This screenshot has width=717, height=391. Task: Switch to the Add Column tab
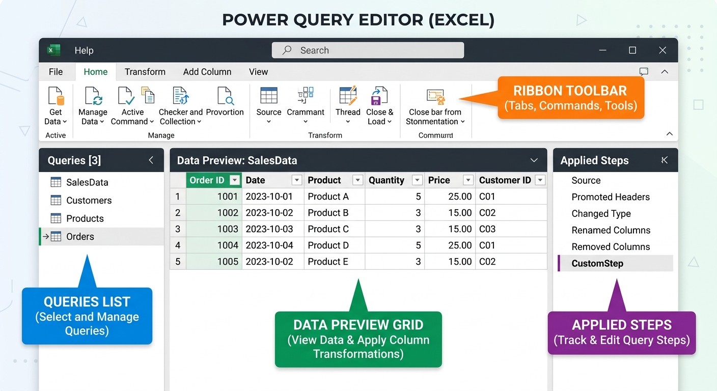(207, 72)
